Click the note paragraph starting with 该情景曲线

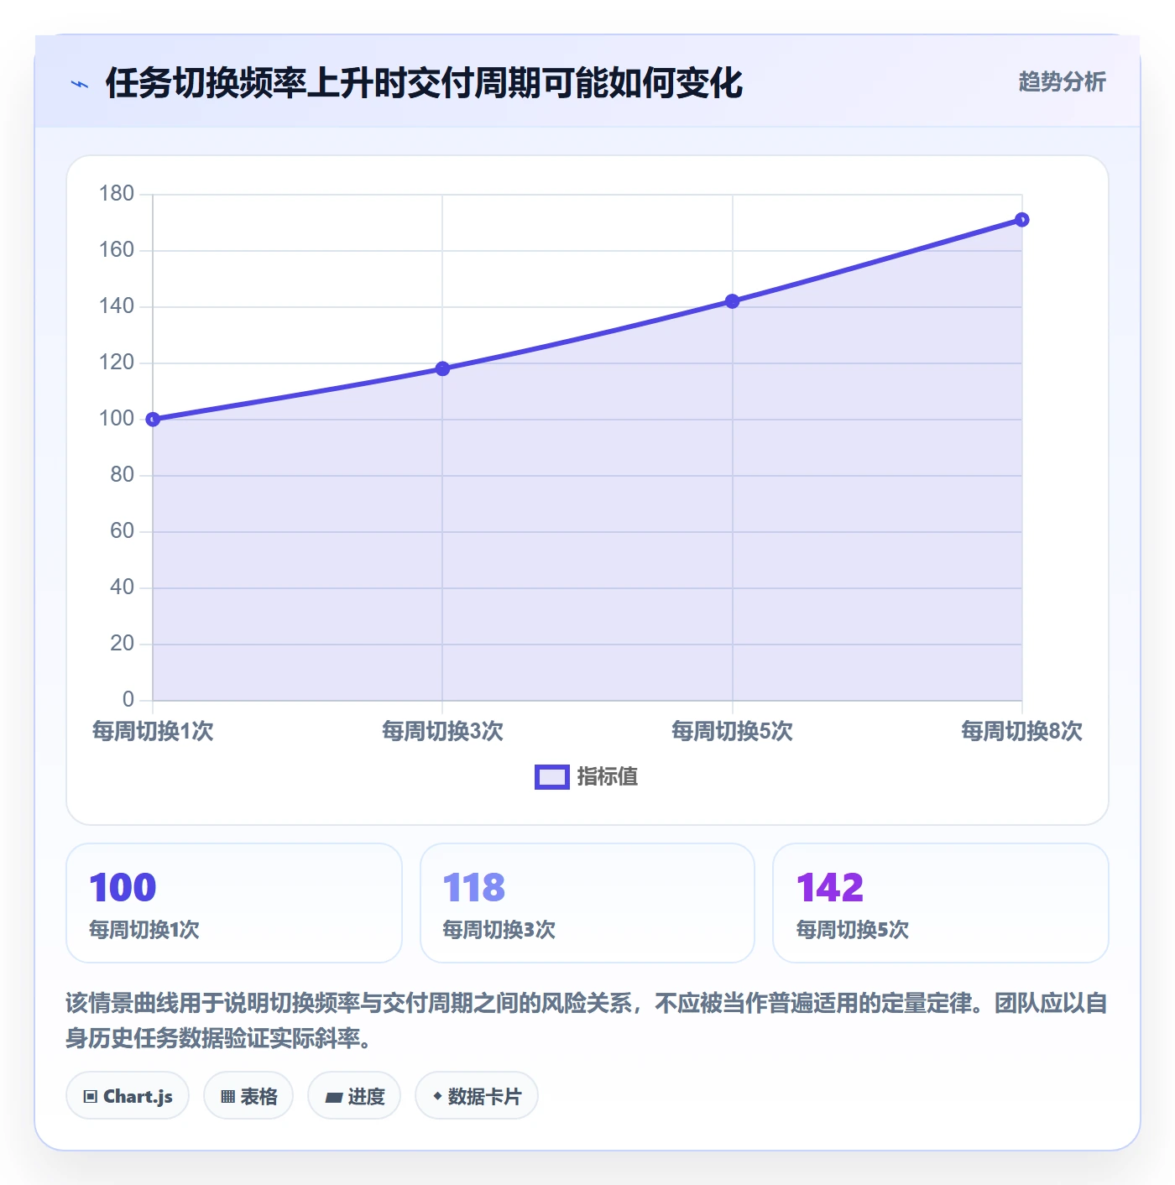tap(587, 1021)
